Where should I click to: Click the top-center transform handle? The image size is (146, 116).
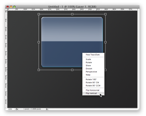pyautogui.click(x=72, y=14)
